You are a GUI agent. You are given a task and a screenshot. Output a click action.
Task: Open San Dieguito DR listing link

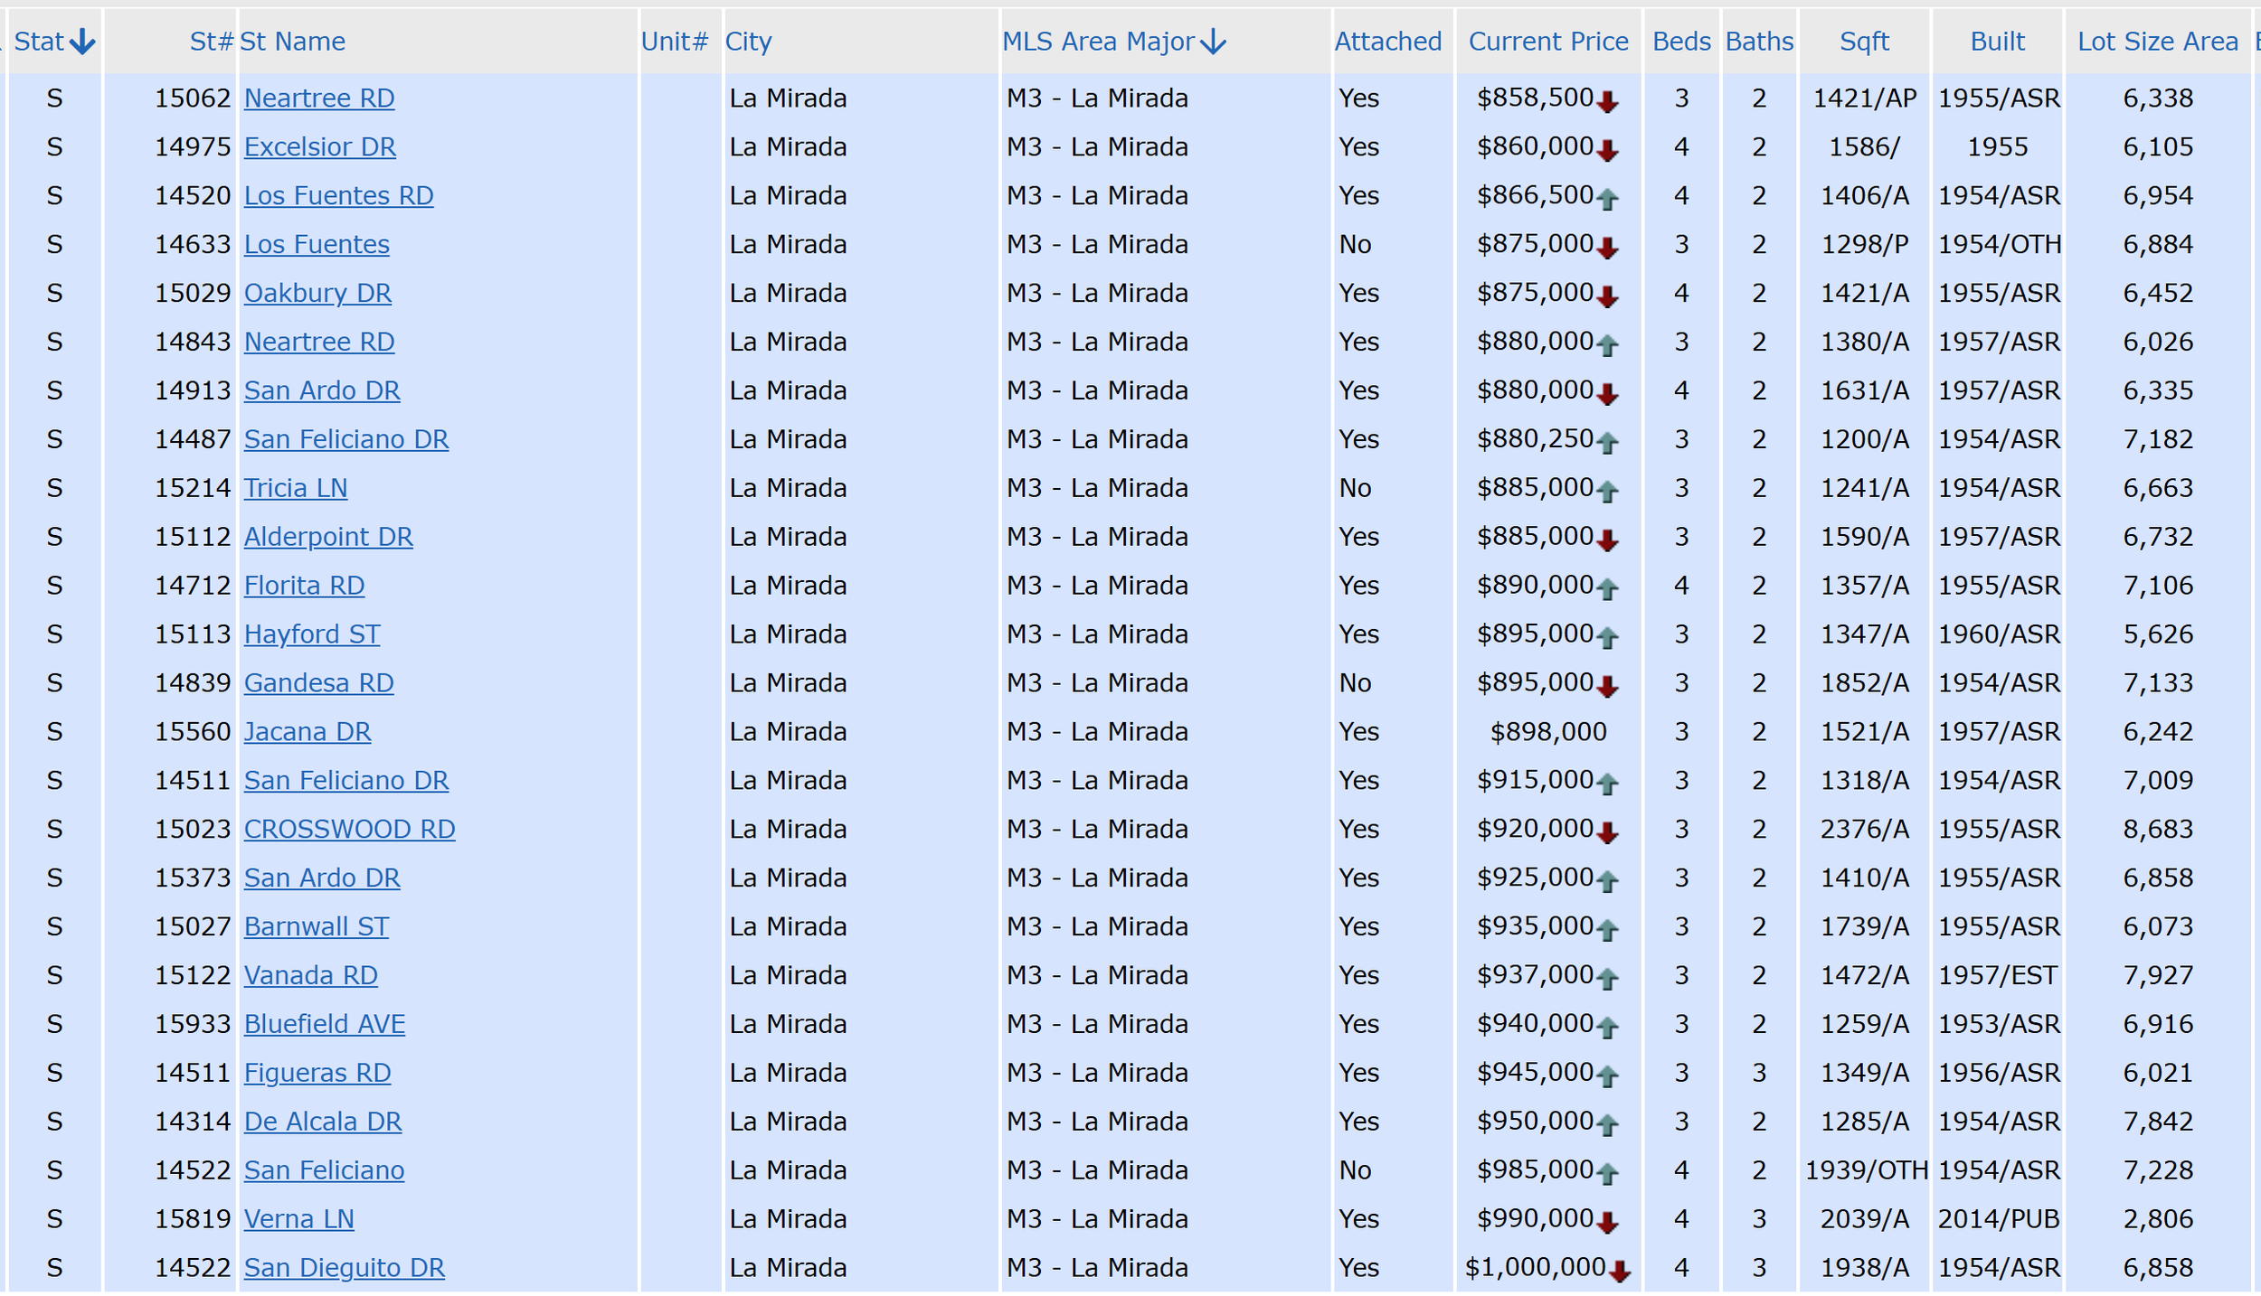point(344,1268)
